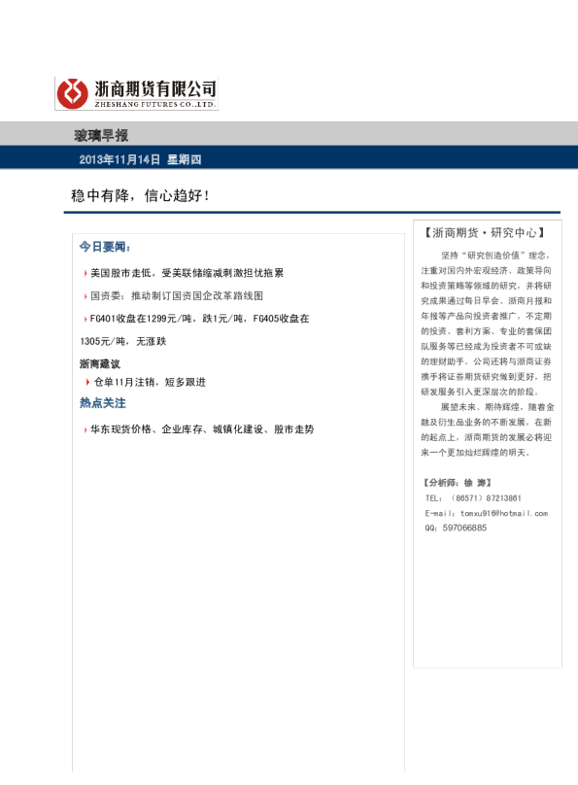Viewport: 578px width, 785px height.
Task: Click the text 1305元/吨，无涨跌
Action: pos(123,341)
